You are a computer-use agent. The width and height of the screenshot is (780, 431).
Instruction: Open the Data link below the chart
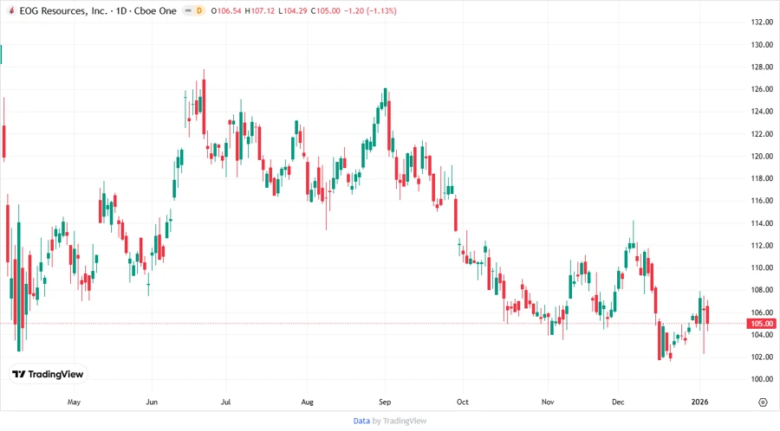(x=361, y=421)
